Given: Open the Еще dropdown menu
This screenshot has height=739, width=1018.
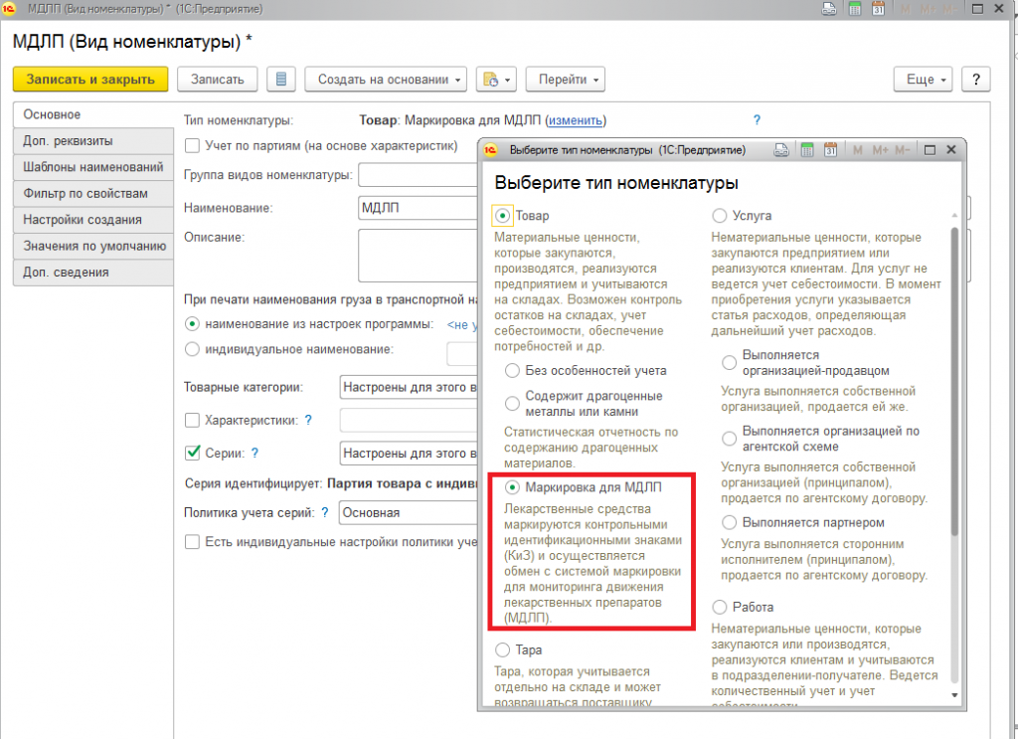Looking at the screenshot, I should click(923, 80).
